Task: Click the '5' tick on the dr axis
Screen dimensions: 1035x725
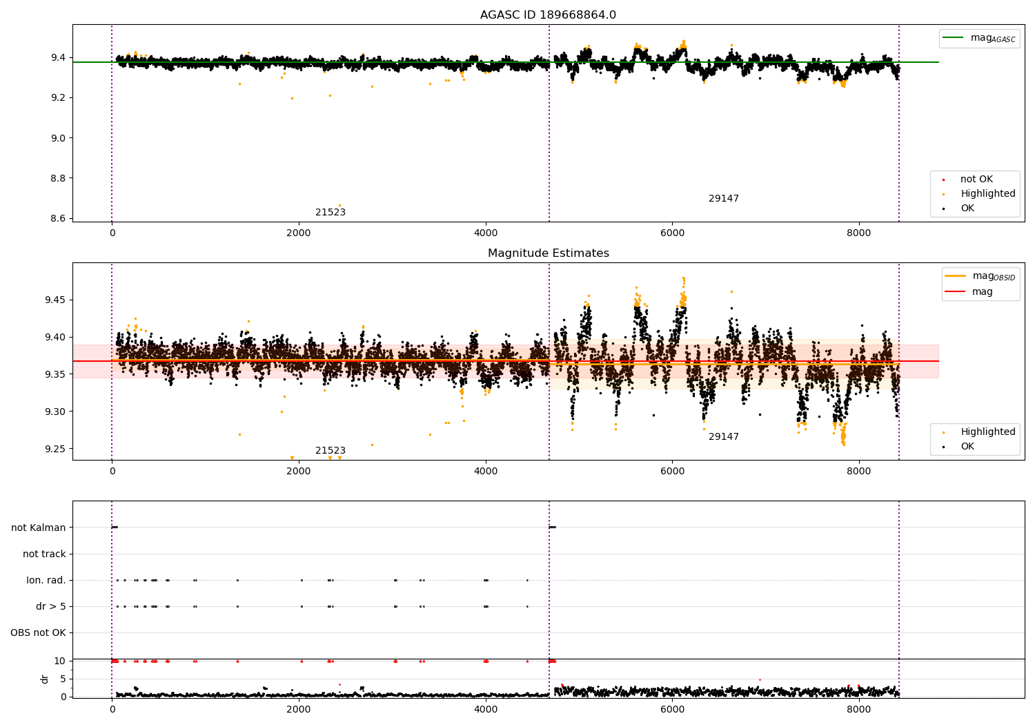Action: click(x=63, y=679)
